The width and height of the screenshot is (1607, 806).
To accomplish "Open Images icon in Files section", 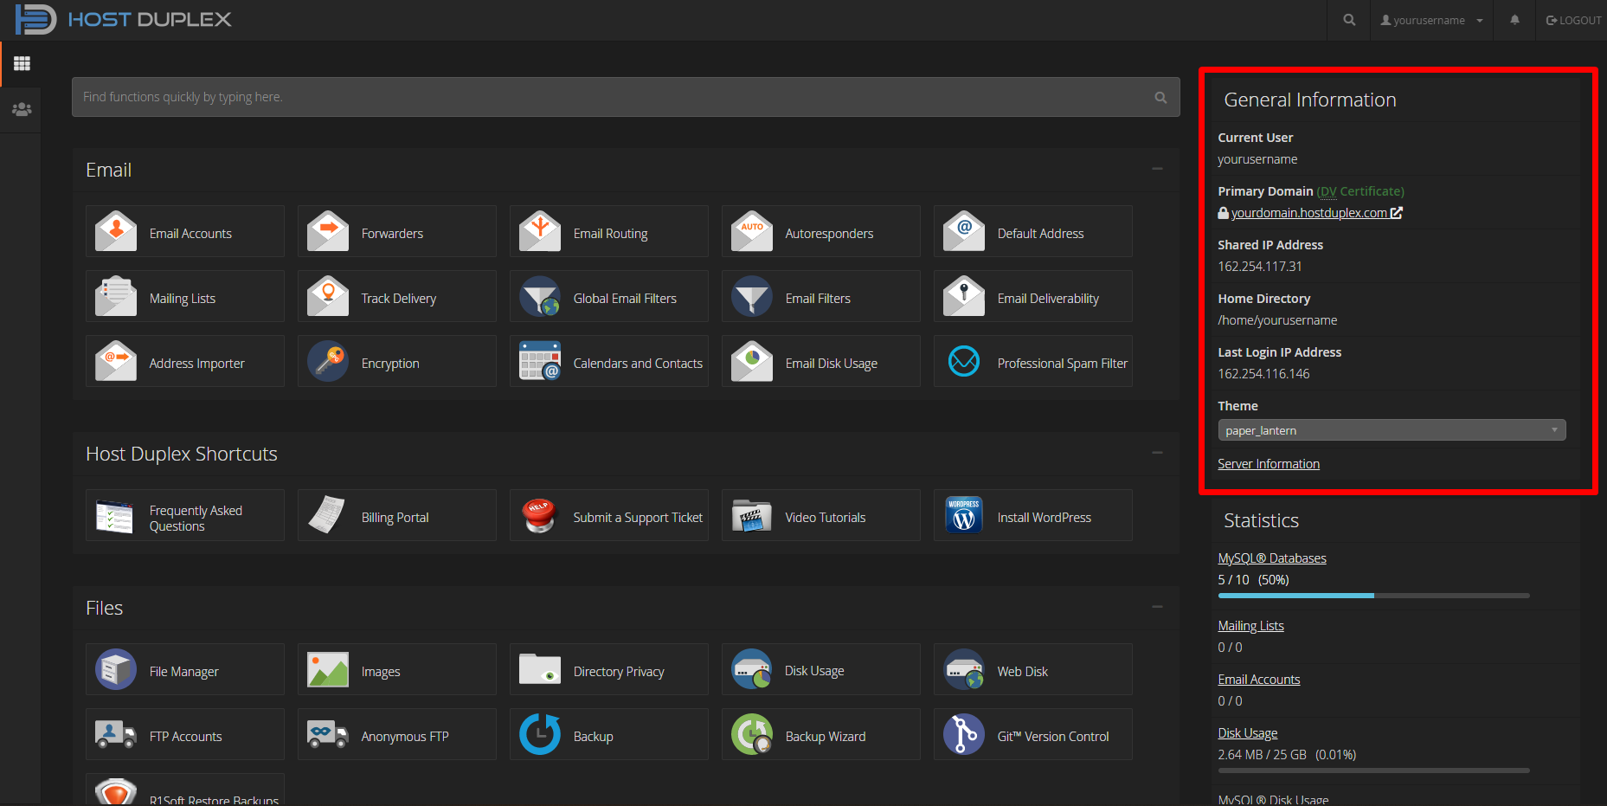I will (328, 669).
